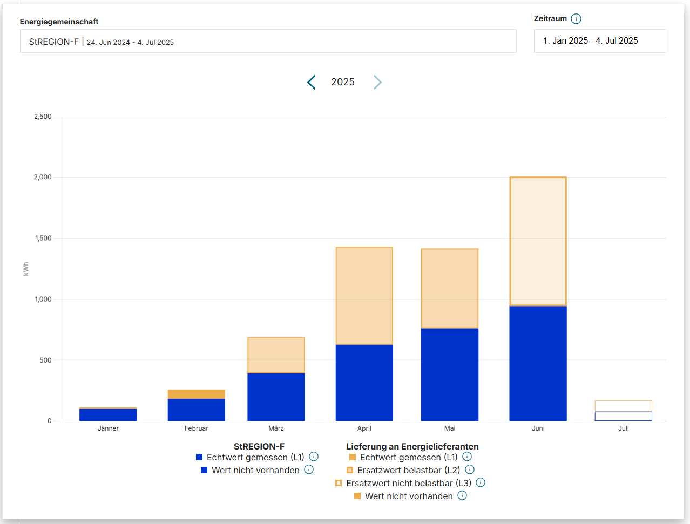
Task: Open the Energiegemeinschaft StREGION-F dropdown
Action: 268,42
